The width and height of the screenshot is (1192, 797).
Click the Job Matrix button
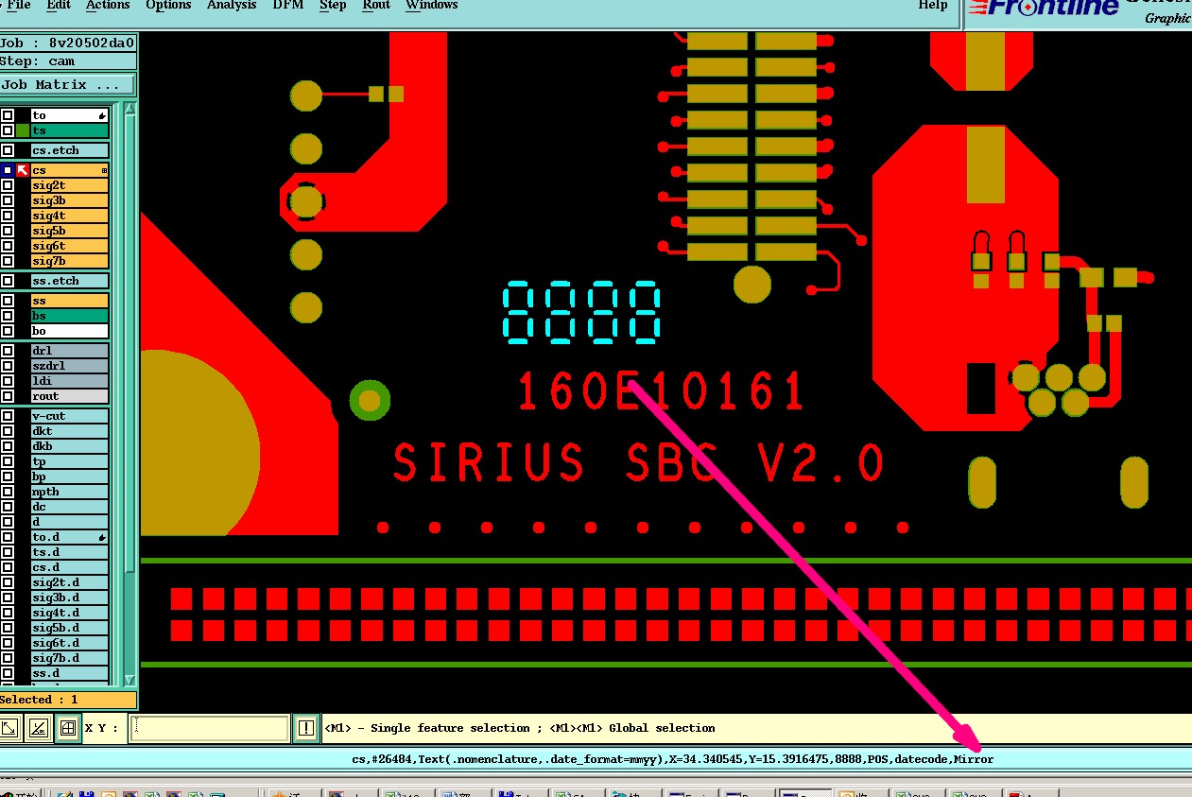(x=68, y=84)
